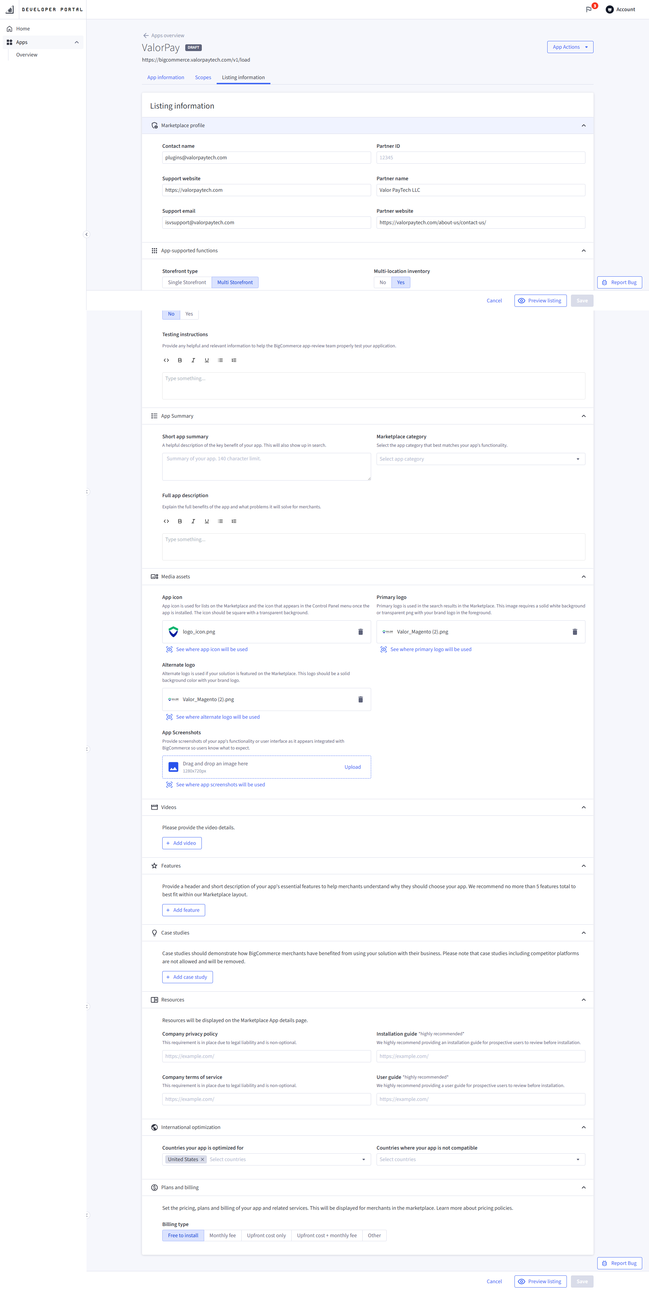649x1293 pixels.
Task: Apply bold in Testing instructions editor
Action: [x=180, y=361]
